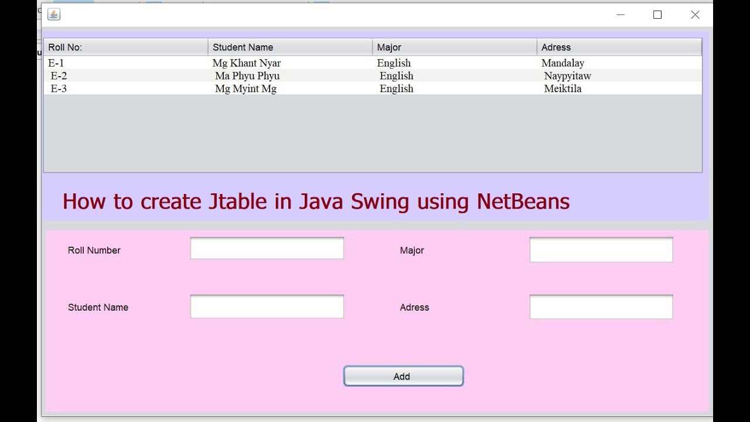Click the Roll Number label
750x422 pixels.
pos(94,250)
